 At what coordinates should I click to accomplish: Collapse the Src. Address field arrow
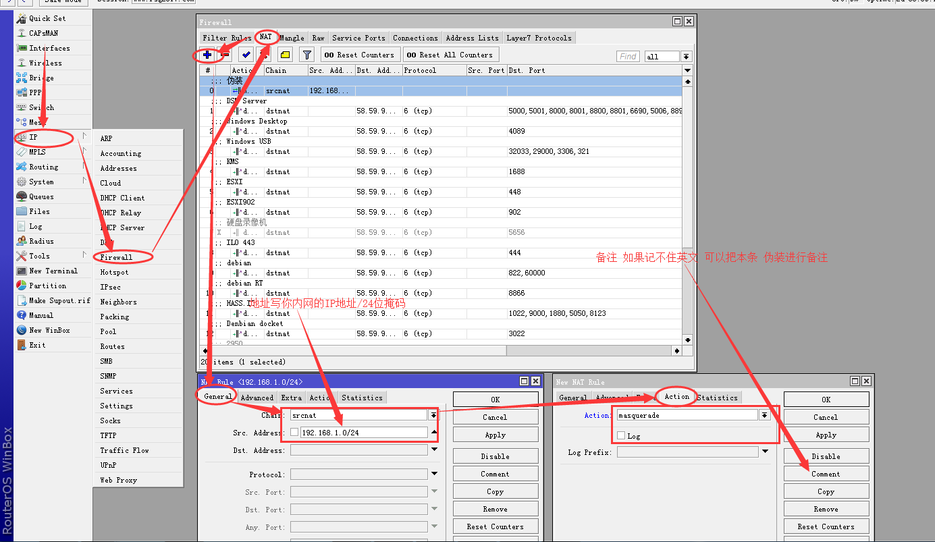[434, 432]
